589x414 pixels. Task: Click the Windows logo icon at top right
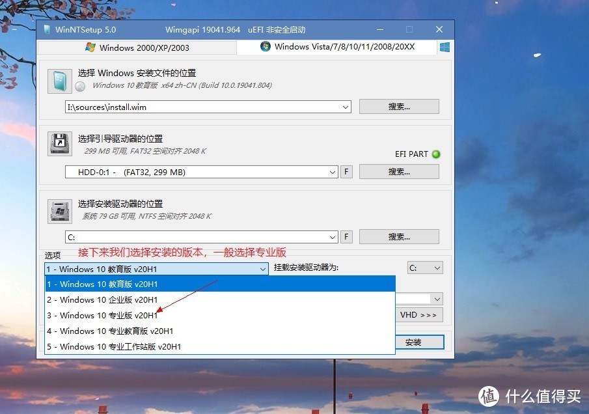[445, 47]
